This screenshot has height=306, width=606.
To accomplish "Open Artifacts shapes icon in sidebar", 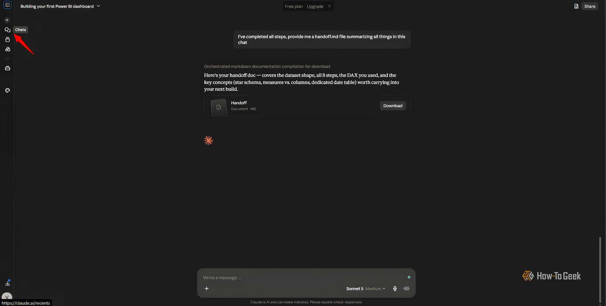I will (x=7, y=49).
